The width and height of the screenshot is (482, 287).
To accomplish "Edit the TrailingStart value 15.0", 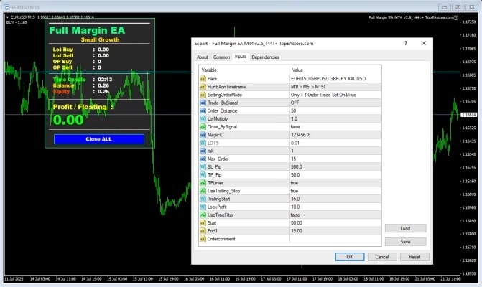I will (335, 199).
